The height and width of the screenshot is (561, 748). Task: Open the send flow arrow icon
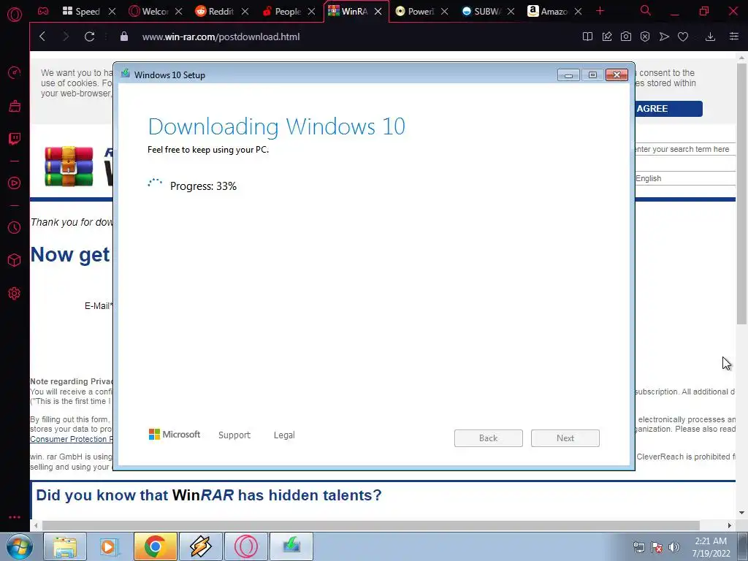[x=664, y=37]
